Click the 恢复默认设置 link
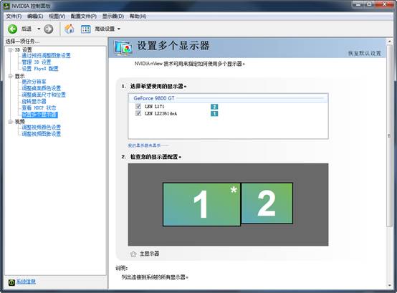 365,53
